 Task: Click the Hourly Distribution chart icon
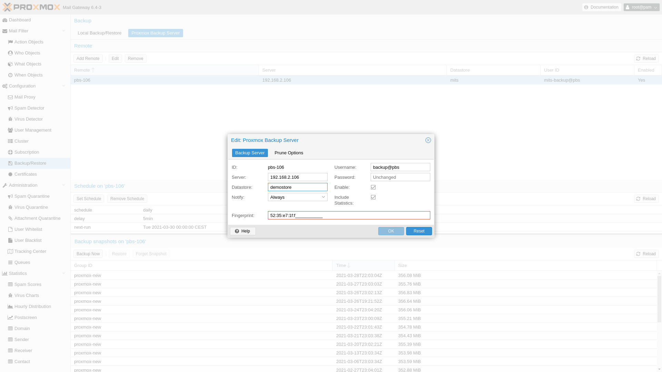click(x=10, y=307)
